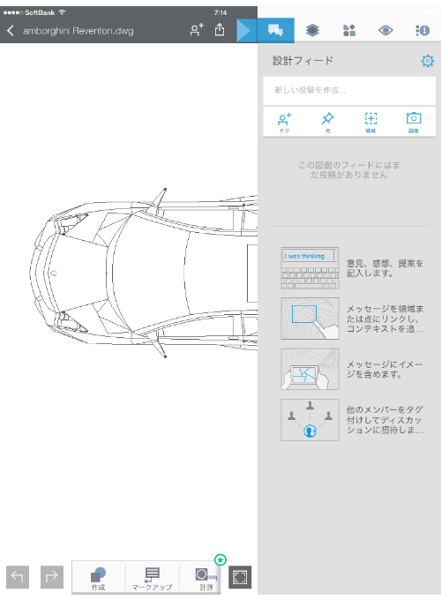Screen dimensions: 441x600
Task: Open the view (eye) tab
Action: click(385, 30)
